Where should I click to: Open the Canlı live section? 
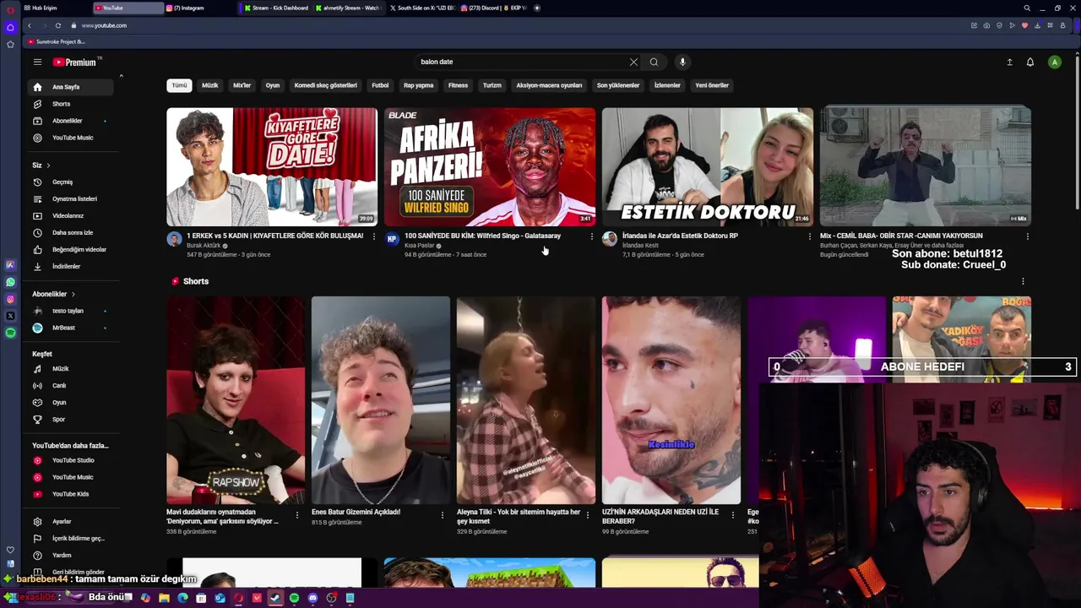(71, 385)
